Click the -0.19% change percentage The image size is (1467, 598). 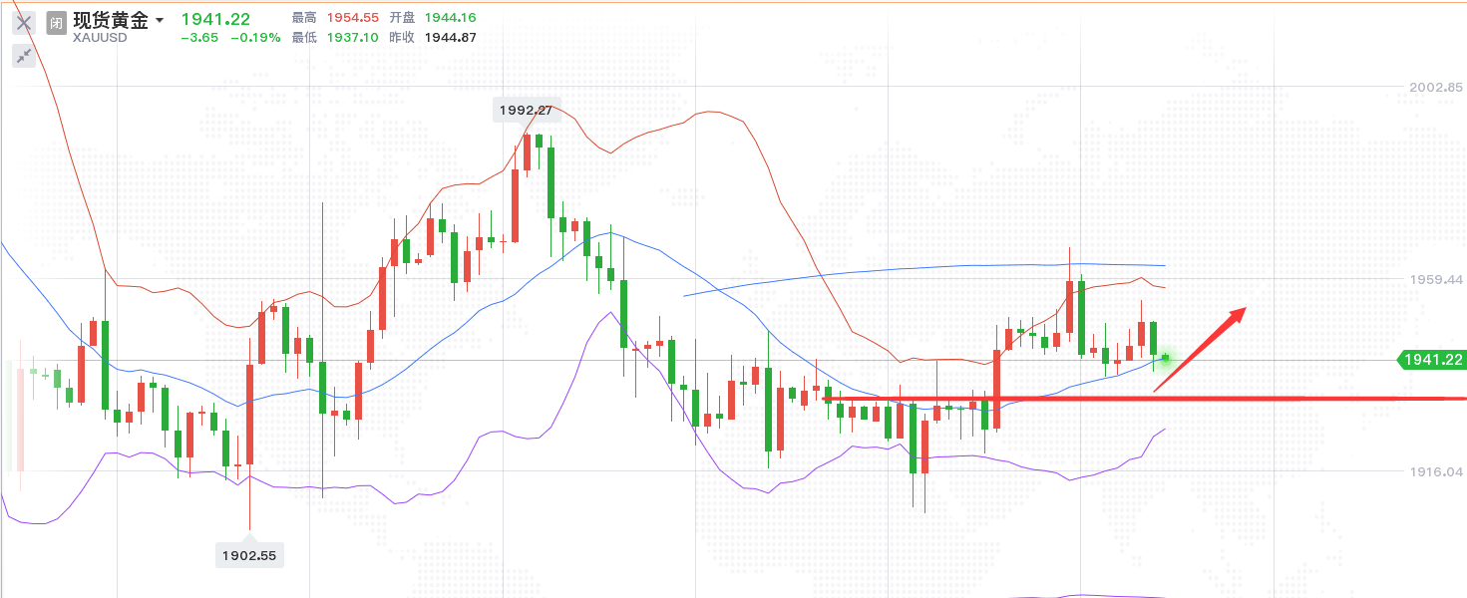(255, 38)
